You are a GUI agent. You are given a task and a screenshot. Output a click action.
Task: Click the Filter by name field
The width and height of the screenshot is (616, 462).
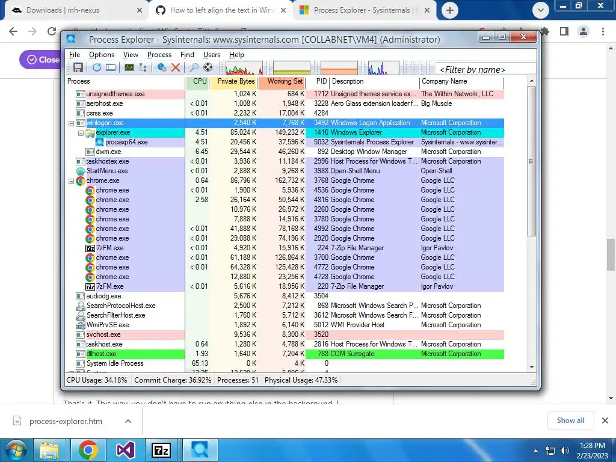pyautogui.click(x=485, y=69)
